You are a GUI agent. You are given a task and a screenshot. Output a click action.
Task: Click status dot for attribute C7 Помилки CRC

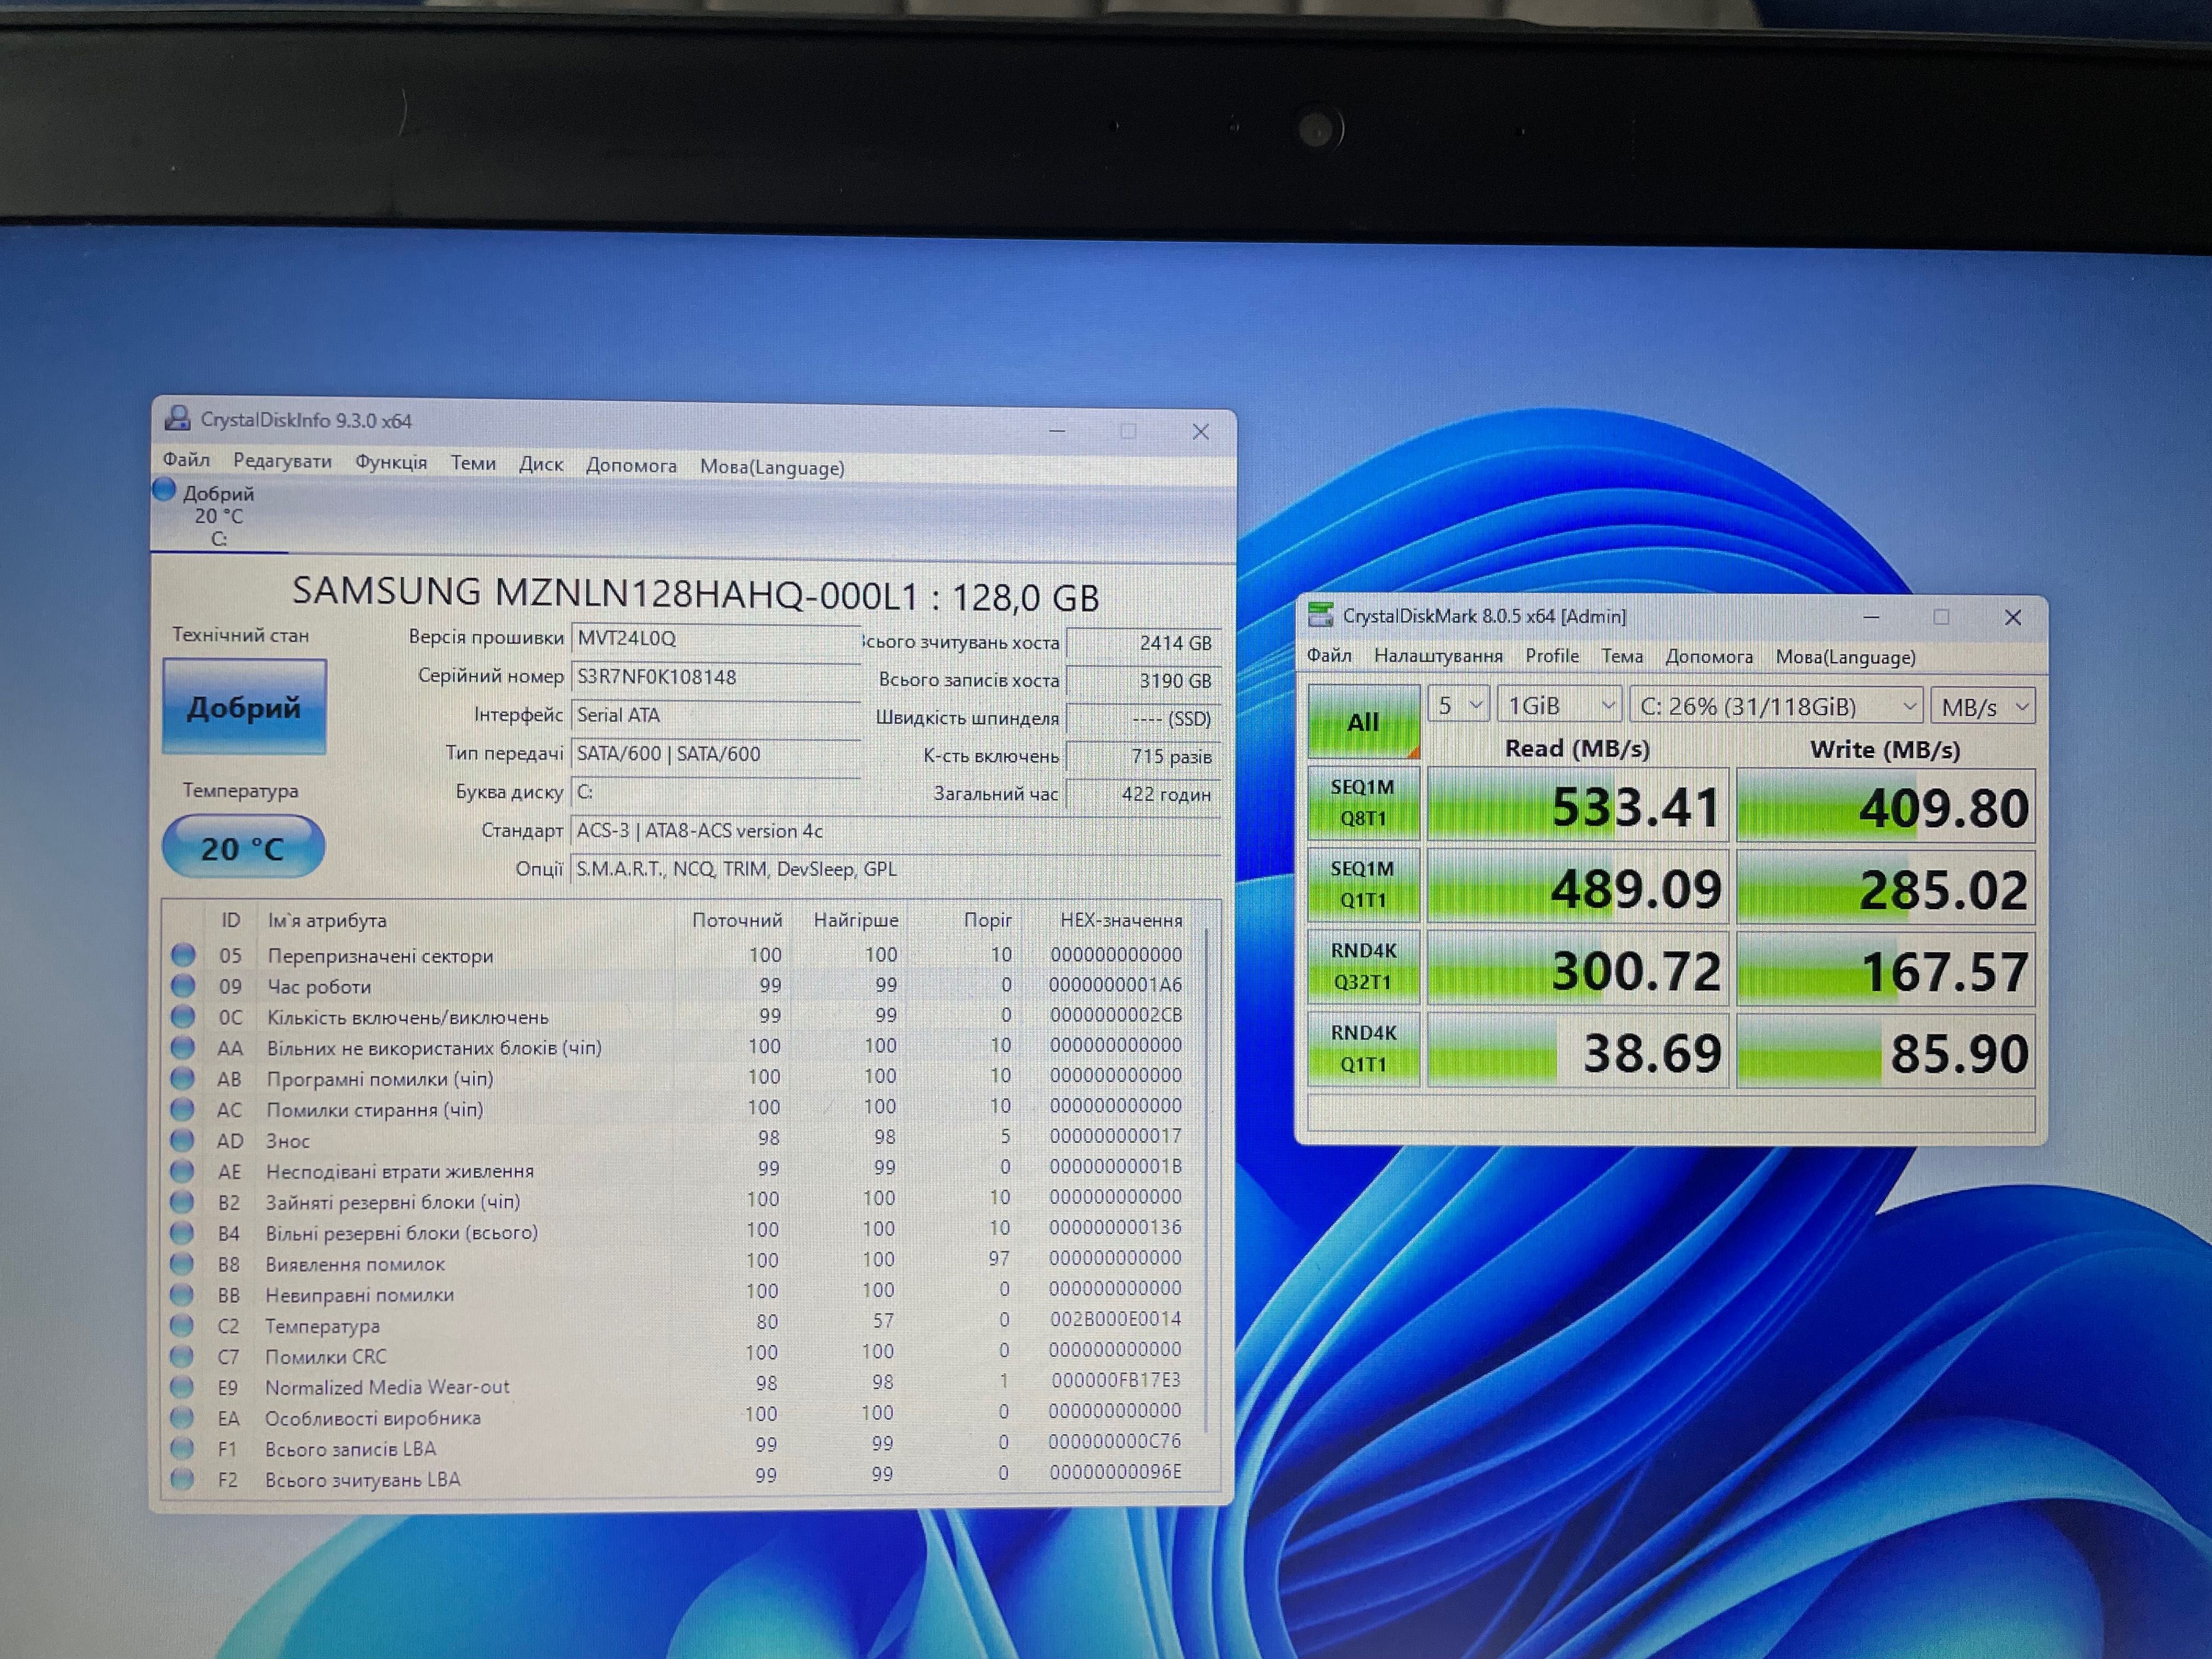click(182, 1356)
